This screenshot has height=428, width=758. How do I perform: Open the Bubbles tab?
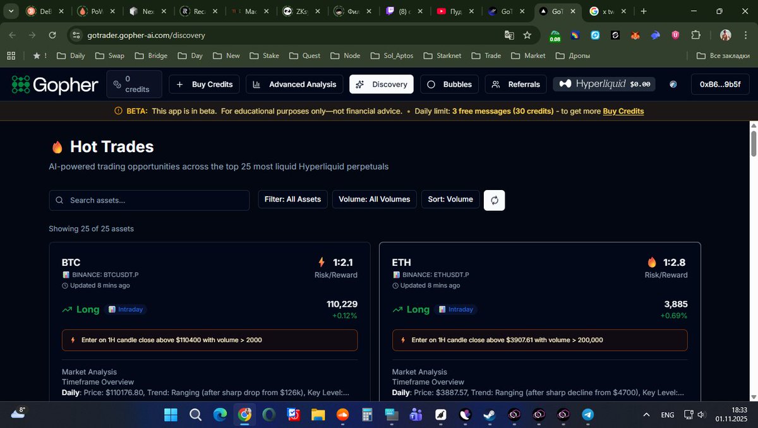click(x=449, y=85)
